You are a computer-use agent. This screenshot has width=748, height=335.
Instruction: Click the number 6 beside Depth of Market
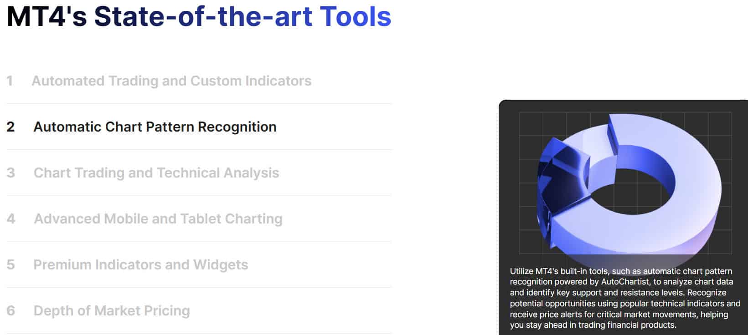10,311
